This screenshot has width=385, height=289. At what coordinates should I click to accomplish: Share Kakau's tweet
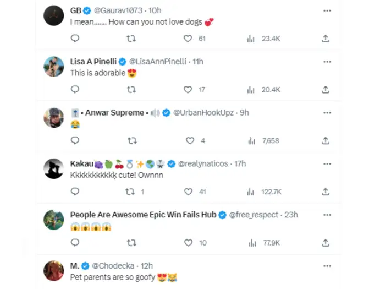326,192
